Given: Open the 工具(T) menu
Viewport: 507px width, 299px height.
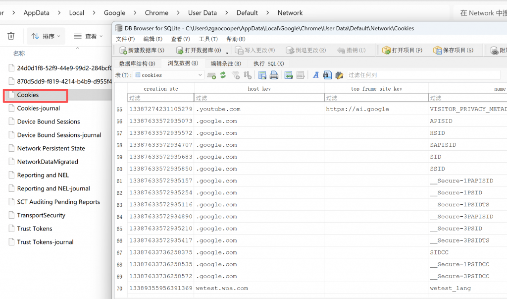Looking at the screenshot, I should [x=208, y=39].
